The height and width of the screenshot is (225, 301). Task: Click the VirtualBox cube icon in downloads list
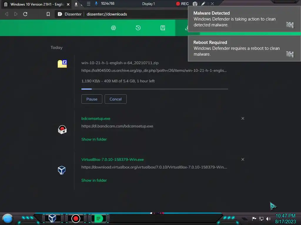coord(62,170)
